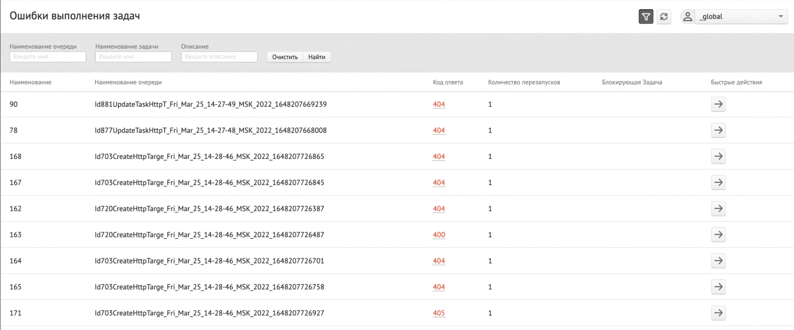
Task: Open the 400 response code link
Action: [x=439, y=235]
